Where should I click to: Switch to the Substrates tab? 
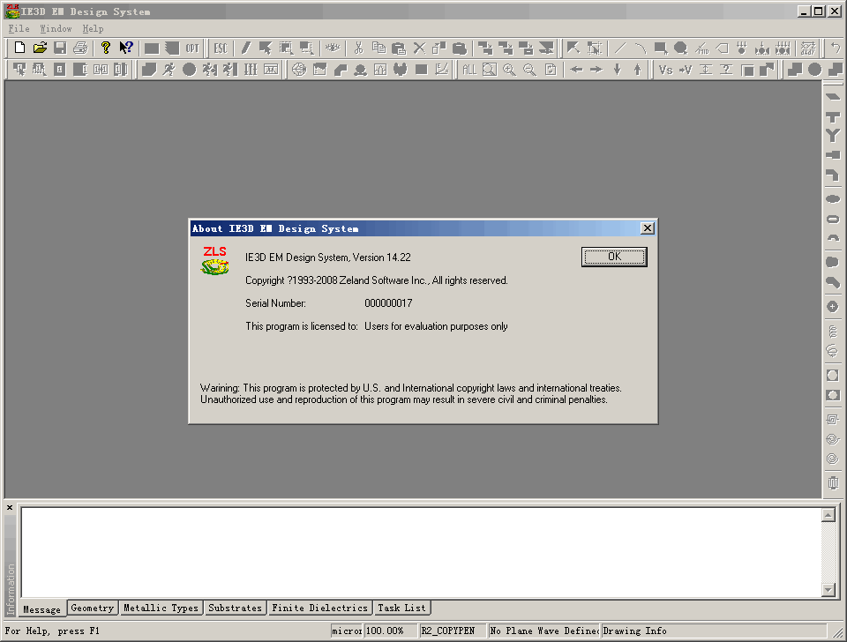coord(235,608)
